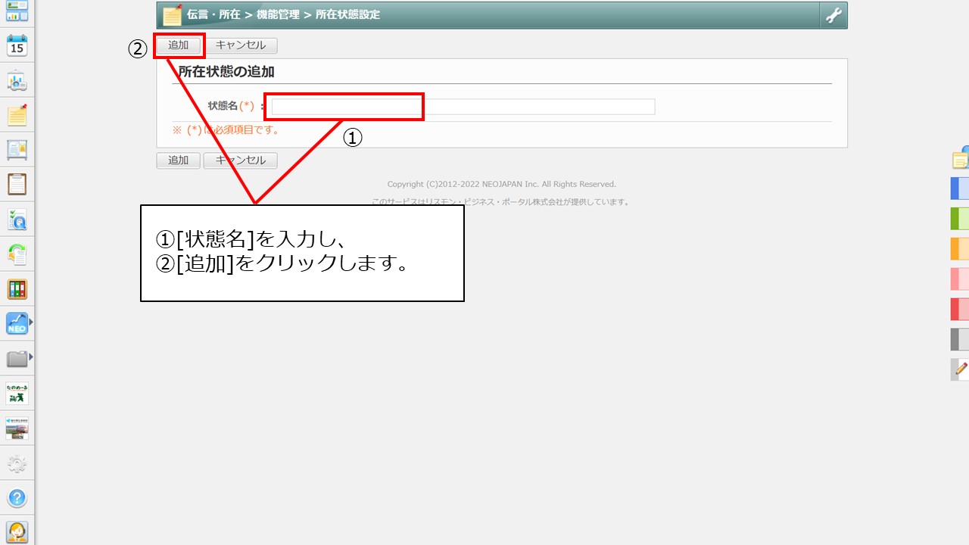Click 機能管理 in the breadcrumb
Screen dimensions: 969x545
[x=278, y=15]
